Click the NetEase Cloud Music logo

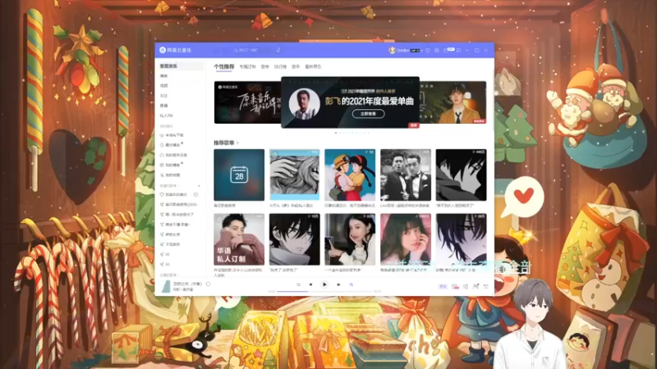tap(176, 50)
